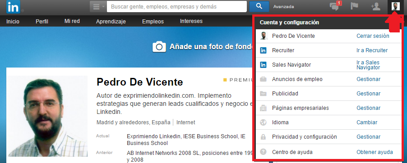Click Páginas empresariales label
Viewport: 407px width, 163px height.
(x=301, y=108)
